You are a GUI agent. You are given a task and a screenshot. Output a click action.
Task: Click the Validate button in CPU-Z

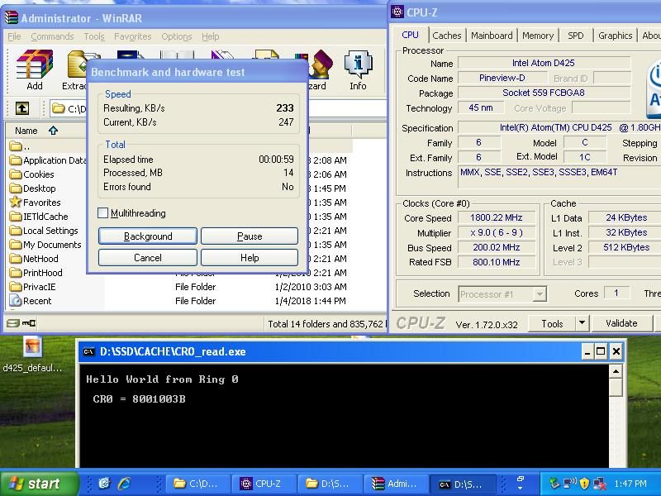click(621, 323)
